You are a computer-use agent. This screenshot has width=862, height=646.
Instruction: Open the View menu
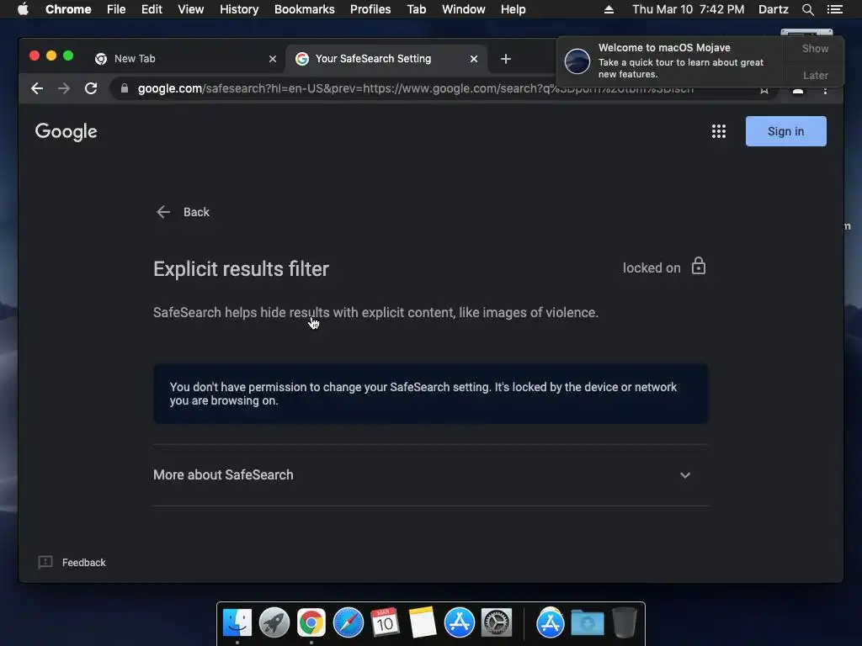(191, 9)
